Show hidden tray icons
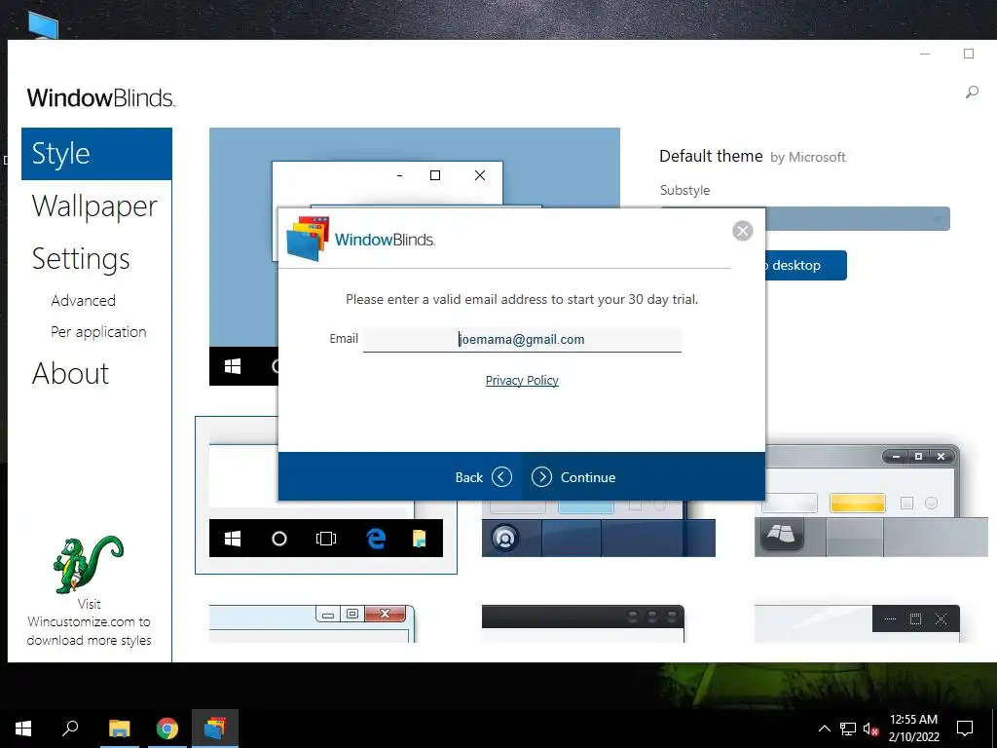The image size is (997, 748). [824, 729]
